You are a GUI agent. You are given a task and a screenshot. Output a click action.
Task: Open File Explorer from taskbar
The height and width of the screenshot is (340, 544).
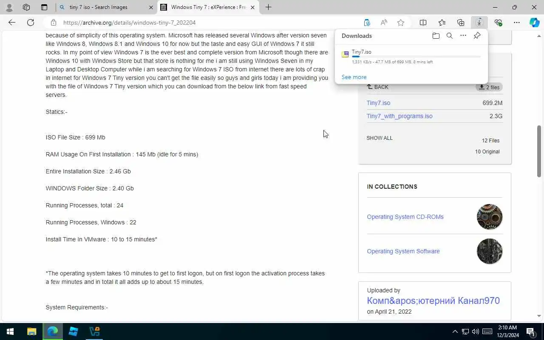[x=31, y=331]
